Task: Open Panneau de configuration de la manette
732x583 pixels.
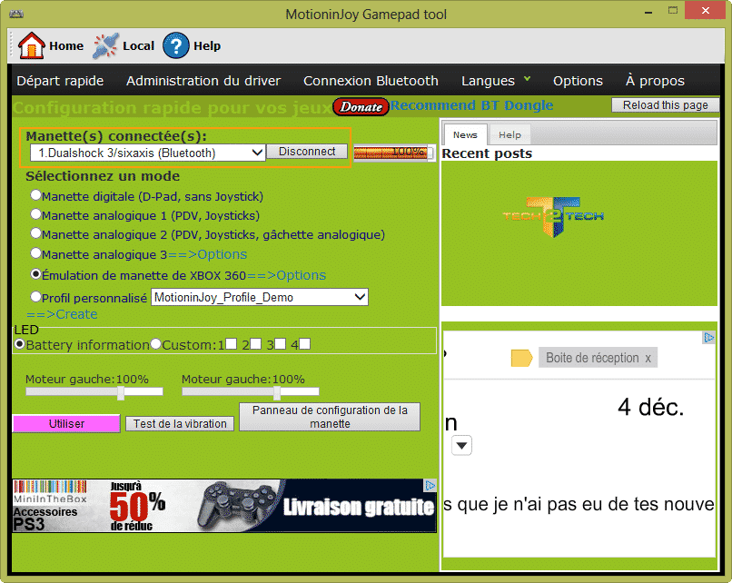Action: 330,417
